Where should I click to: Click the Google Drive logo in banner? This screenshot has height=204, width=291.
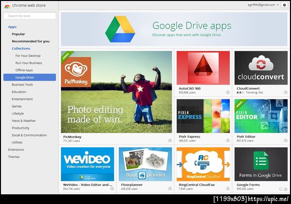point(120,29)
